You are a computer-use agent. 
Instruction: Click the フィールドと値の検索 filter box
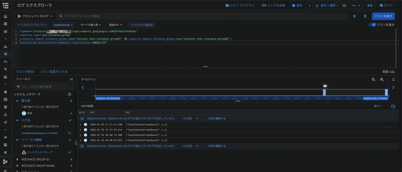coord(46,87)
